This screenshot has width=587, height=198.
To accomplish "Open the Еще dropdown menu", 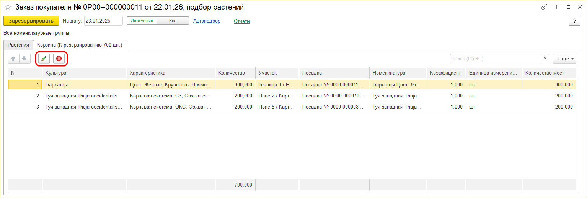I will (x=564, y=58).
